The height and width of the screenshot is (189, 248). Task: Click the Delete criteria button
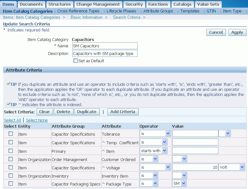point(63,112)
